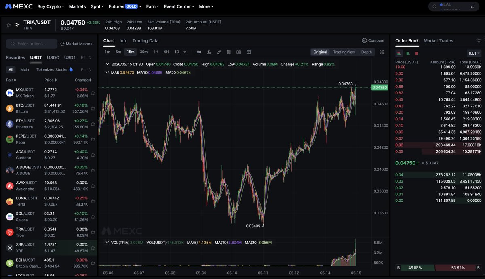Filter pairs by Main
The height and width of the screenshot is (279, 485).
tap(25, 69)
